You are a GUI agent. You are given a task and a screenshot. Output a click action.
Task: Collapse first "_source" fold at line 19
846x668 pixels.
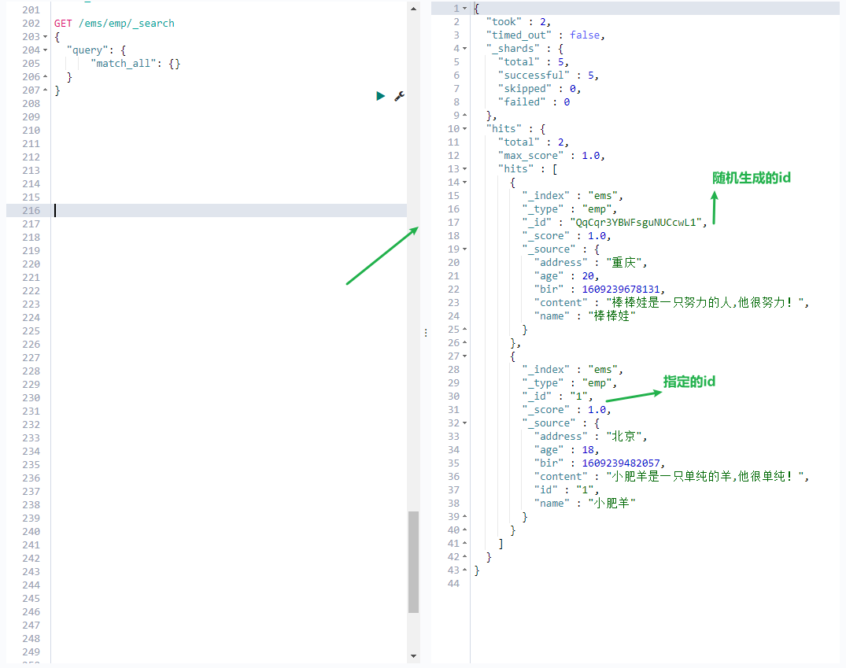[x=464, y=249]
